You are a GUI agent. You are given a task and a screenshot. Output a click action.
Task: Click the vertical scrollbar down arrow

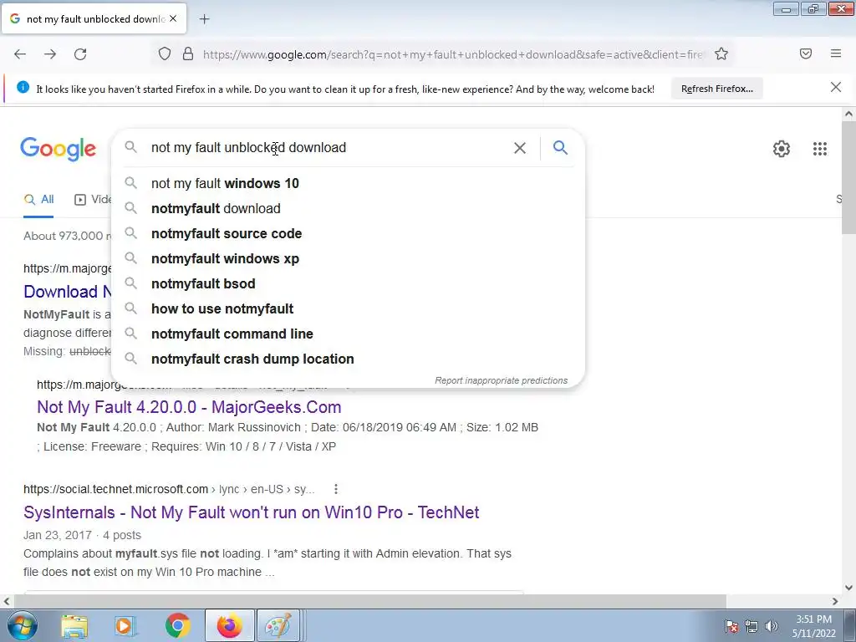tap(848, 588)
